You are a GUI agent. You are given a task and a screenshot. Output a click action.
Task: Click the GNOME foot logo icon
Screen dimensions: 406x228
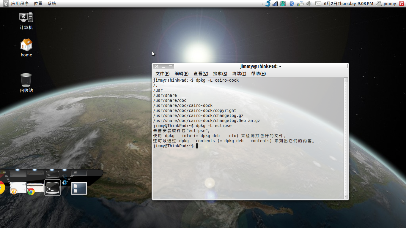[6, 4]
